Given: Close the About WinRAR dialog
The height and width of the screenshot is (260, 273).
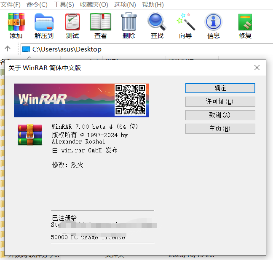Looking at the screenshot, I should (x=257, y=68).
